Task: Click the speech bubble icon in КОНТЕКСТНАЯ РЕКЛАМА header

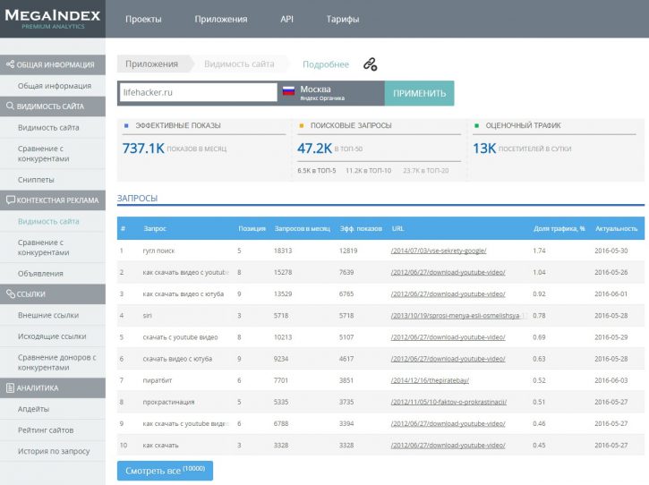Action: (11, 200)
